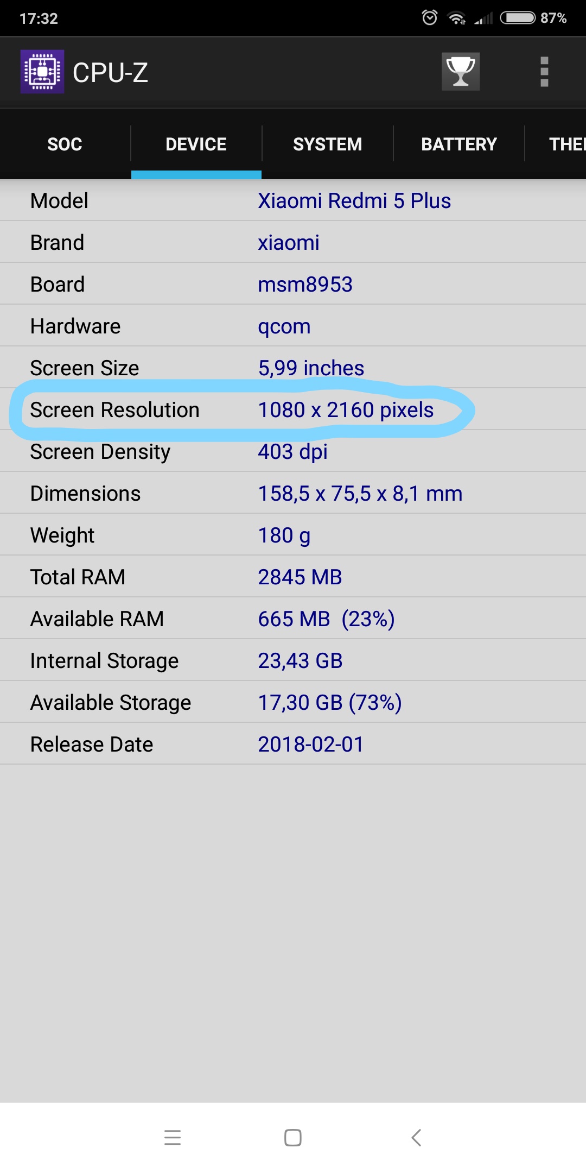Open the trophy benchmark icon
Viewport: 586px width, 1173px height.
click(x=461, y=72)
